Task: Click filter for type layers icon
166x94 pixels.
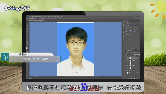Action: point(135,53)
